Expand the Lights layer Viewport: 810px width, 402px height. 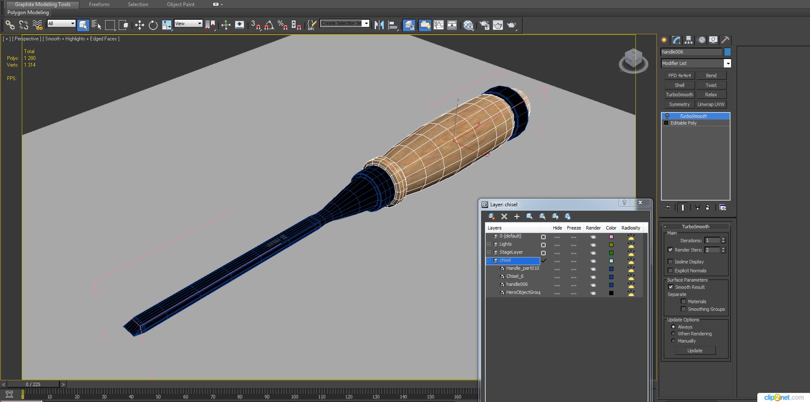click(x=489, y=244)
